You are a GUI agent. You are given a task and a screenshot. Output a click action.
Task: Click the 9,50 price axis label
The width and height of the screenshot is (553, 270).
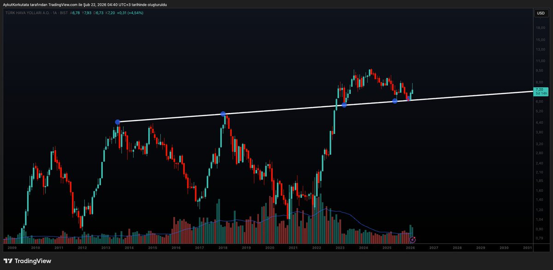pos(540,71)
